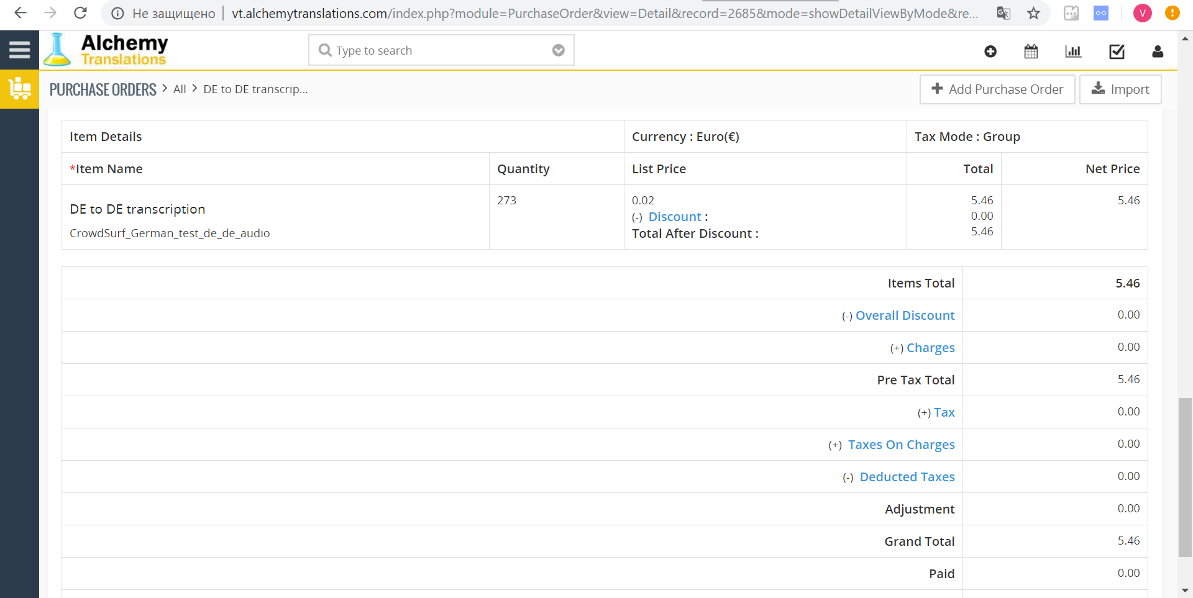
Task: Click the Import button
Action: pyautogui.click(x=1120, y=89)
